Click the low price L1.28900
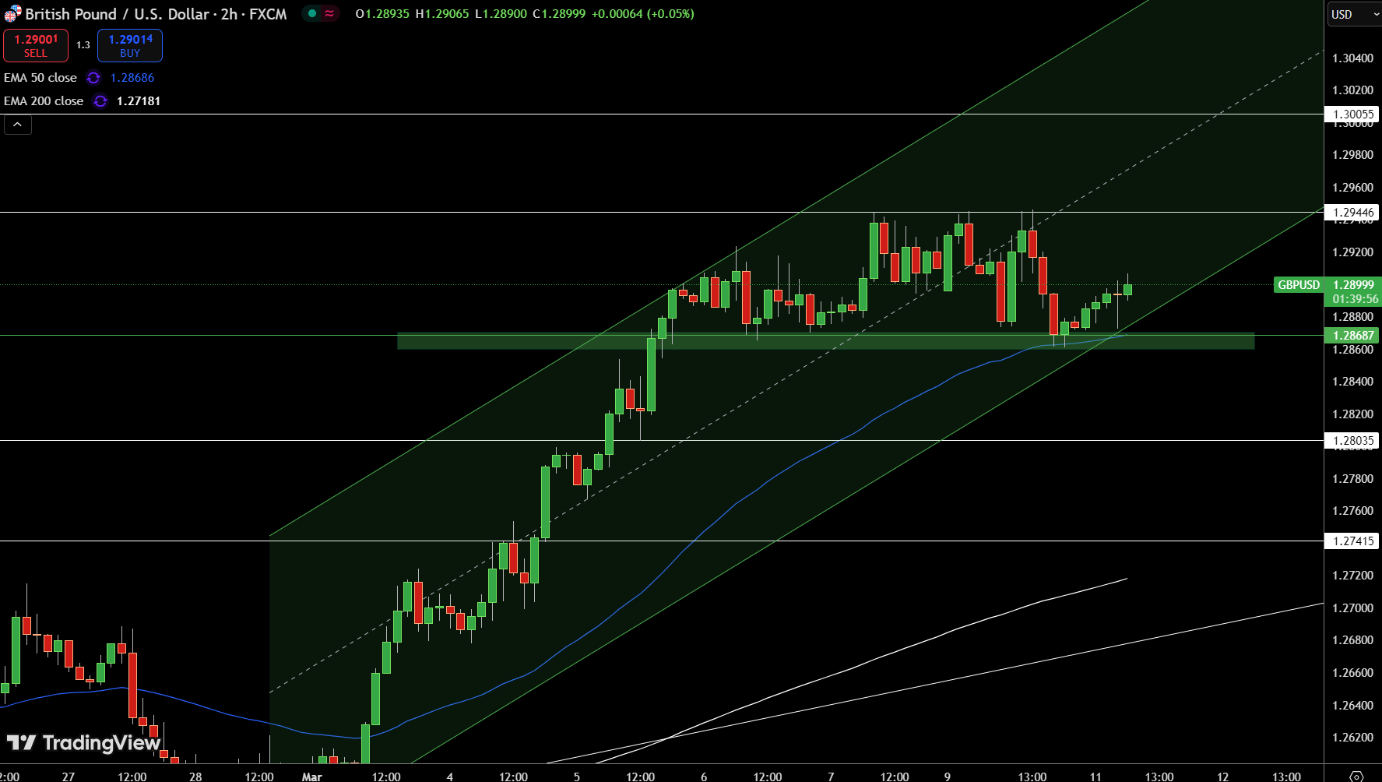This screenshot has height=782, width=1382. tap(501, 14)
